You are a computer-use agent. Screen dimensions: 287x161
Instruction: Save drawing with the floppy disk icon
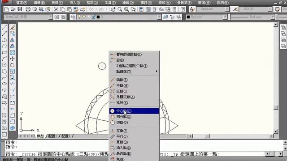[x=20, y=9]
